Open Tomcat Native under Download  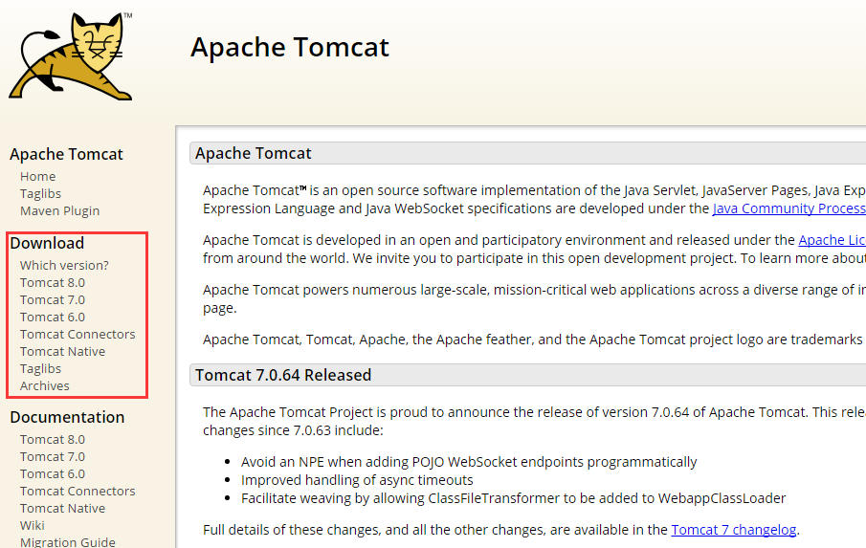(62, 352)
